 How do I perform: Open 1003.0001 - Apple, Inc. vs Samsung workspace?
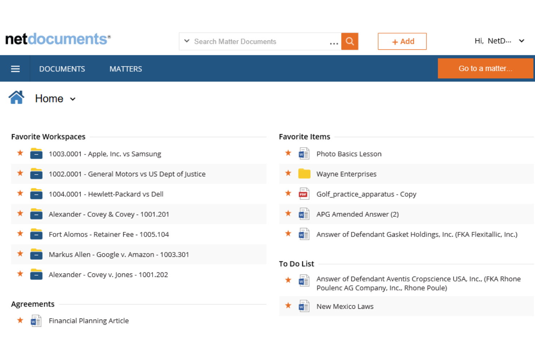(x=105, y=154)
